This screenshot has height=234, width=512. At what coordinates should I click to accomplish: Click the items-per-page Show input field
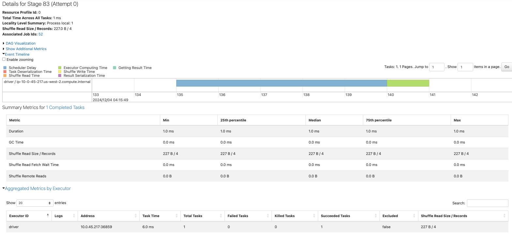(465, 67)
